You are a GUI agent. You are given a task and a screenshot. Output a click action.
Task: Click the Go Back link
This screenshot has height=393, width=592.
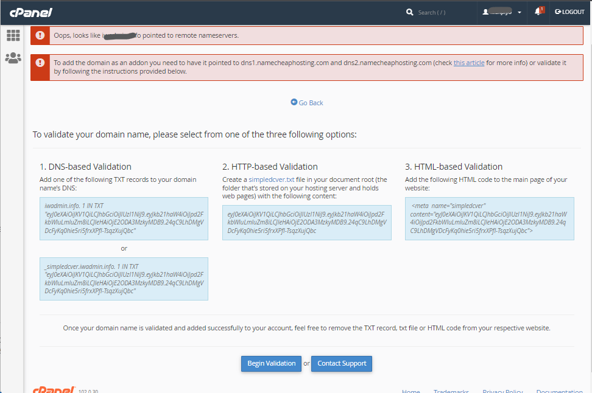click(x=311, y=103)
